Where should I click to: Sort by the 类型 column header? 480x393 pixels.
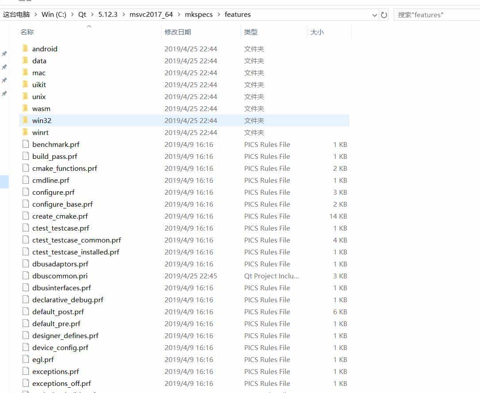pos(251,32)
